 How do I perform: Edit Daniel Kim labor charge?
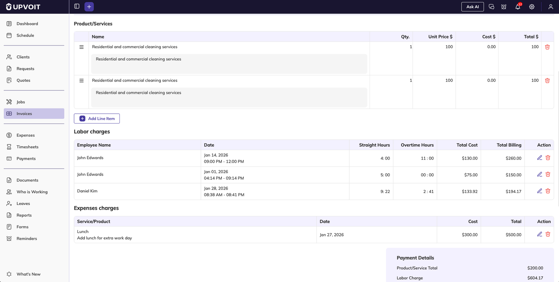point(539,191)
